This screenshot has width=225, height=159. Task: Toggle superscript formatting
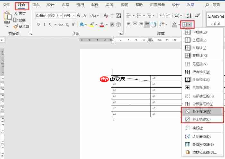point(73,24)
